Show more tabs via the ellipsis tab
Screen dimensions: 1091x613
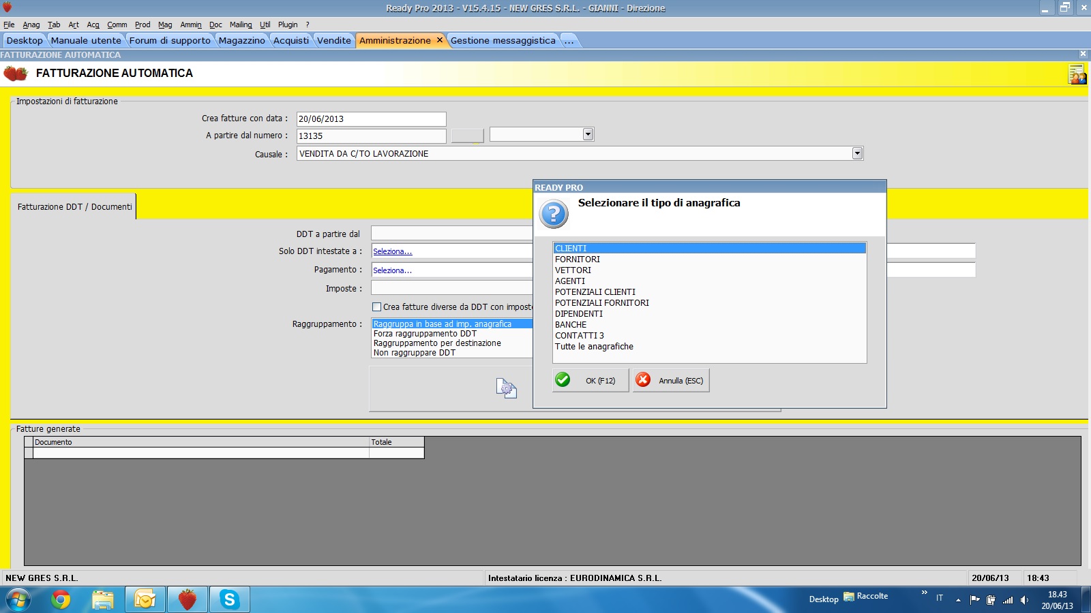pyautogui.click(x=569, y=40)
